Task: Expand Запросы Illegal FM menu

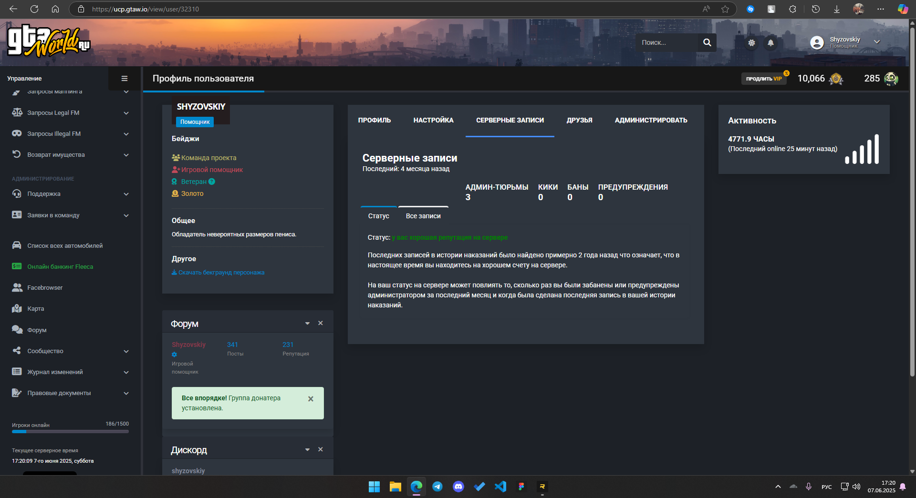Action: 126,134
